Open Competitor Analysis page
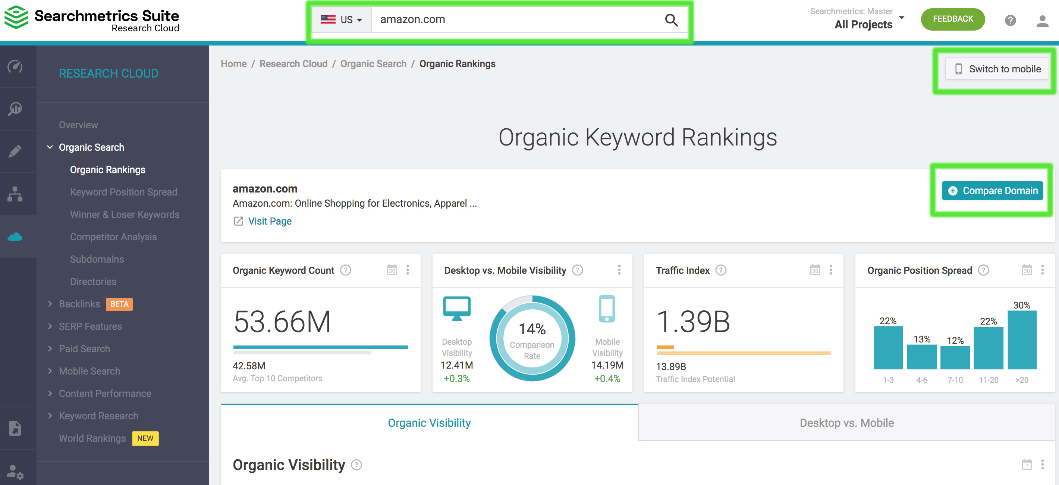 pos(113,237)
